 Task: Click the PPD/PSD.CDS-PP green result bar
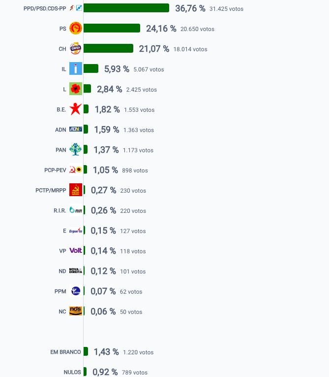pyautogui.click(x=126, y=8)
